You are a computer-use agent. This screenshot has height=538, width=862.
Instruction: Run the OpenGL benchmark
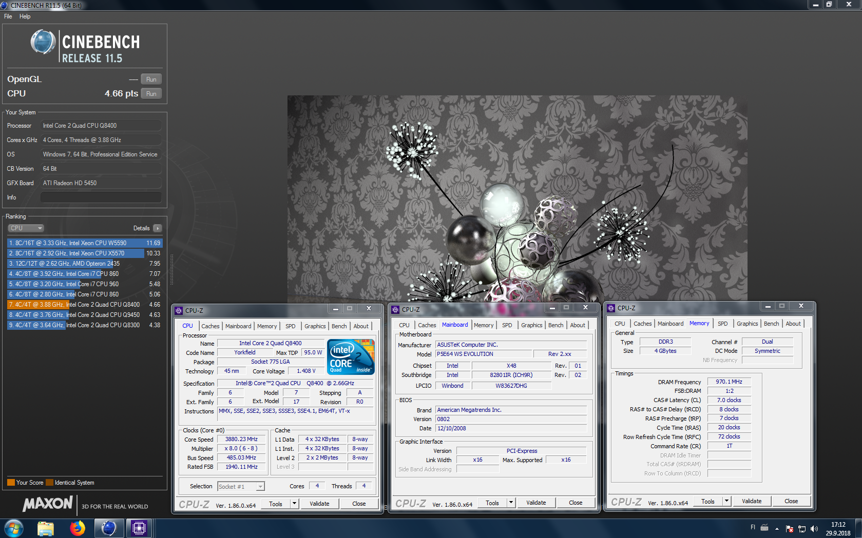pos(151,79)
